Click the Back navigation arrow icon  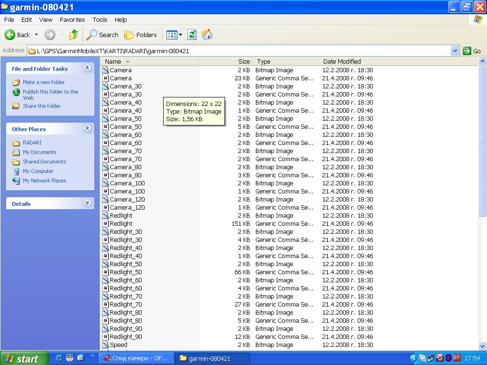point(10,35)
